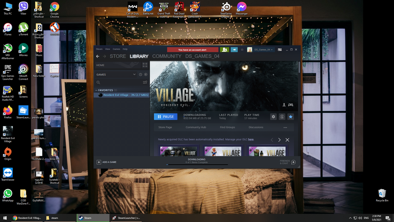Click the Steam inbox envelope icon
Screen dimensions: 394x222
coord(242,50)
